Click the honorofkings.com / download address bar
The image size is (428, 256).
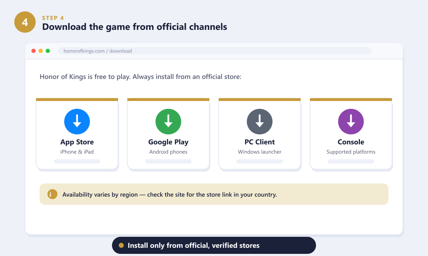[215, 51]
